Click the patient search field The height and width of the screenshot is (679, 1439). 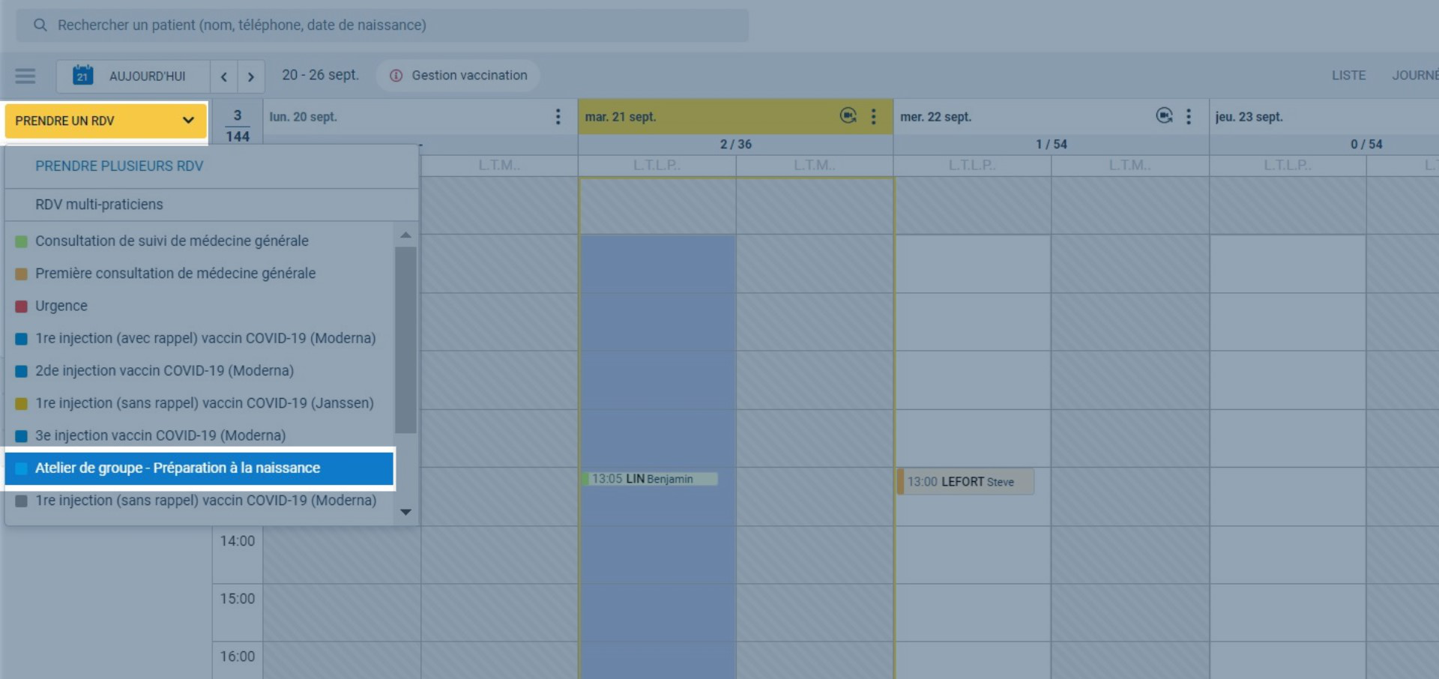point(382,25)
